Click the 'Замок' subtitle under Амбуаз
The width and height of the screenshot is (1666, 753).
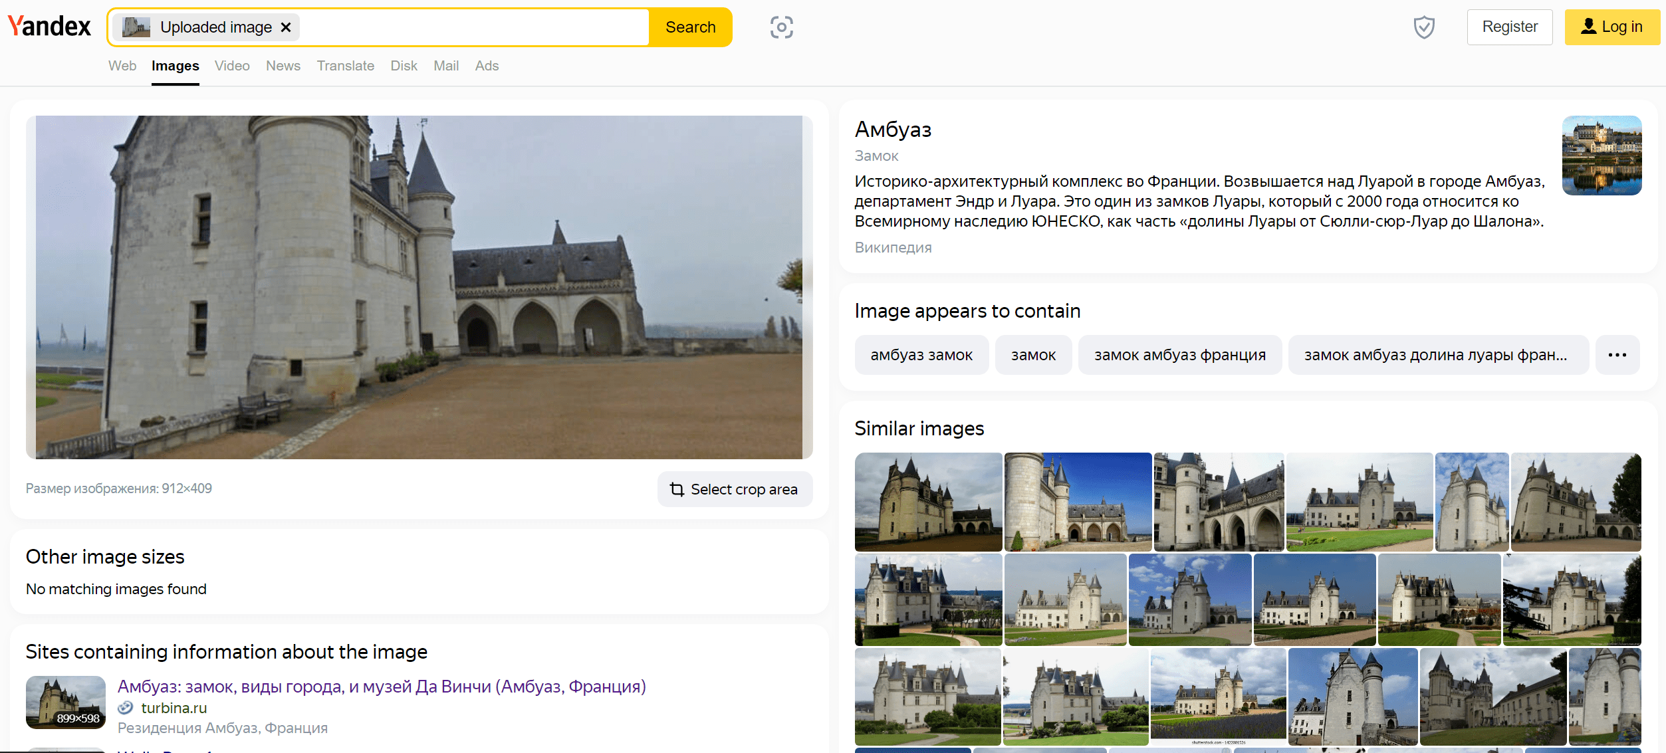[876, 156]
